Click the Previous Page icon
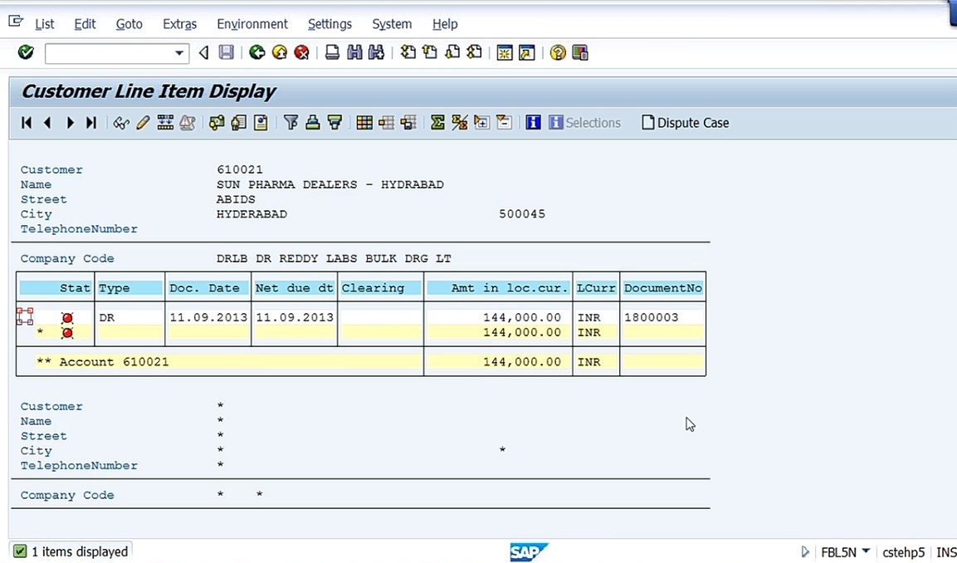The width and height of the screenshot is (957, 563). click(x=430, y=52)
